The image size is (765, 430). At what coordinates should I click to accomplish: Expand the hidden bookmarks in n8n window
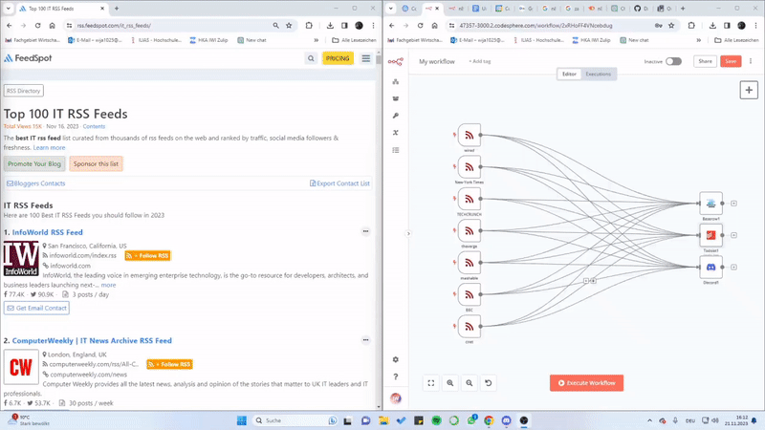tap(699, 40)
